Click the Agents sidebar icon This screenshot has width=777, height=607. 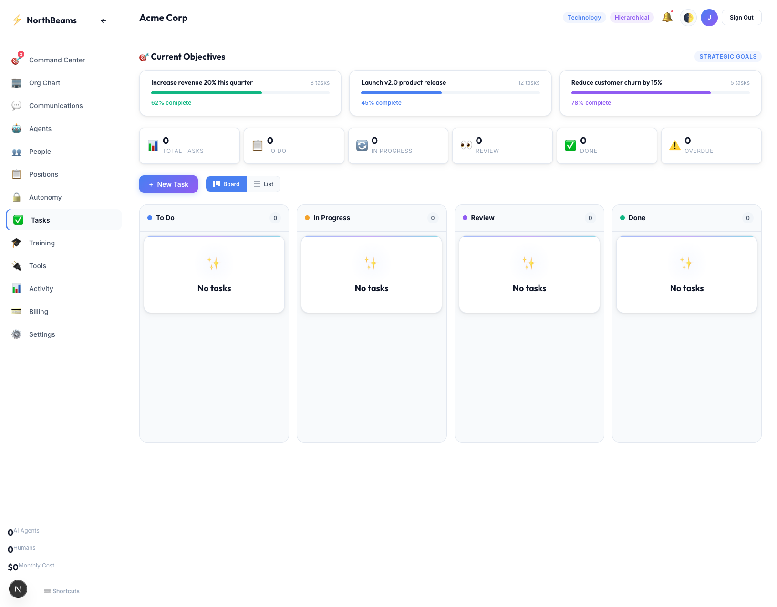tap(16, 128)
